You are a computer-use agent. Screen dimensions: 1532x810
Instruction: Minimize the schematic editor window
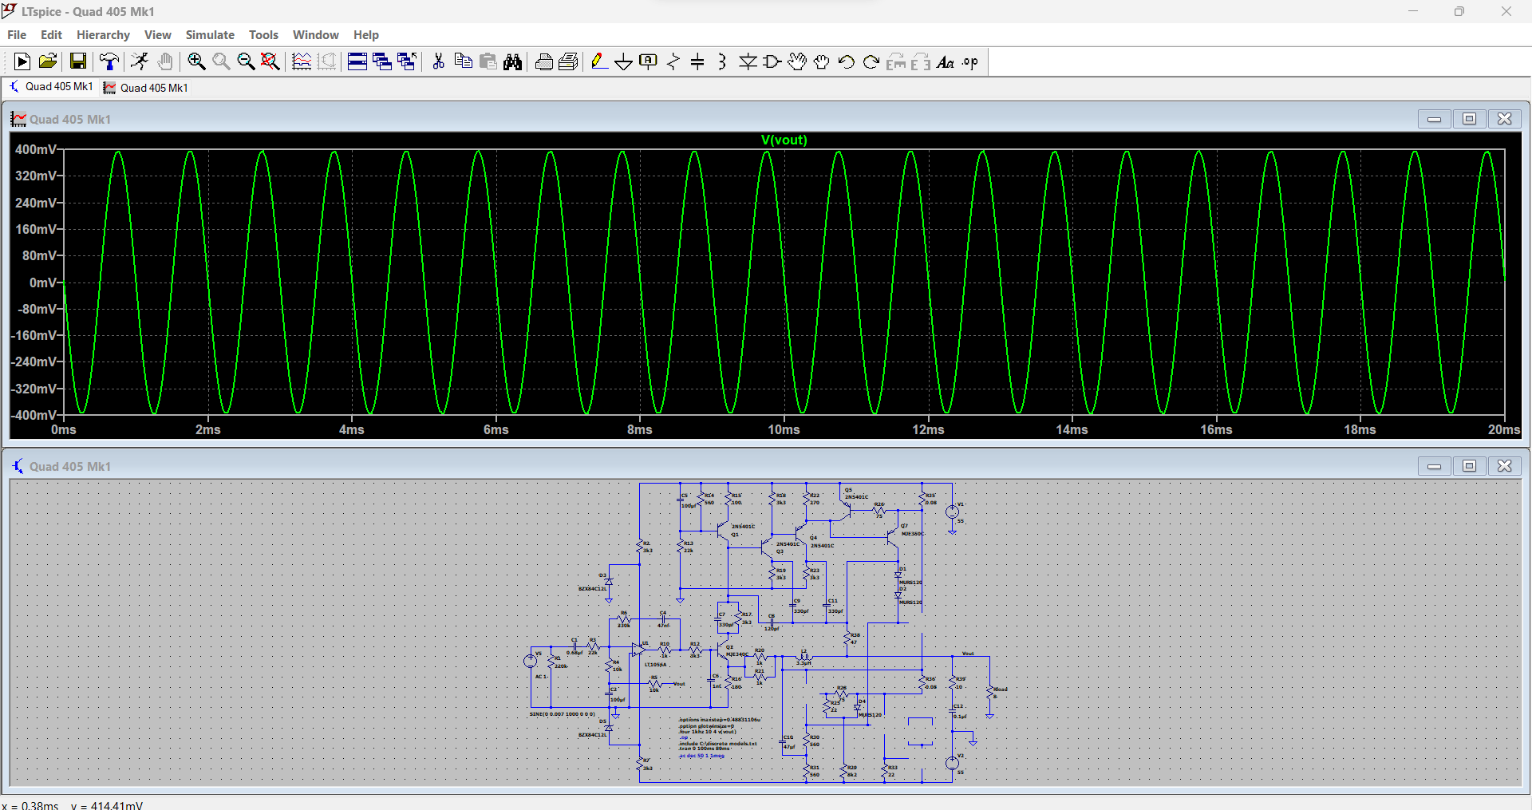(x=1434, y=466)
